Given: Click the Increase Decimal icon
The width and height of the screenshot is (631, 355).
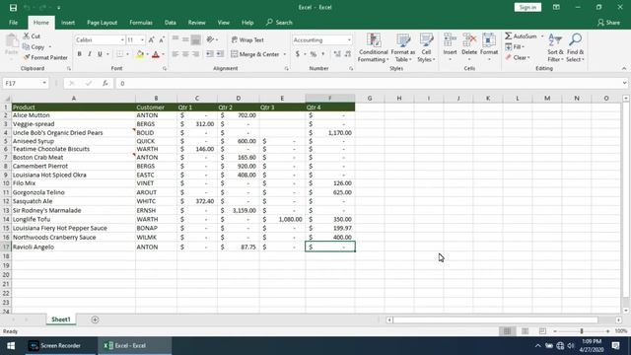Looking at the screenshot, I should pyautogui.click(x=337, y=54).
